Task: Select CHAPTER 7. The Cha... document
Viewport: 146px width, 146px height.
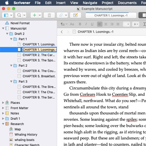Action: (x=39, y=92)
